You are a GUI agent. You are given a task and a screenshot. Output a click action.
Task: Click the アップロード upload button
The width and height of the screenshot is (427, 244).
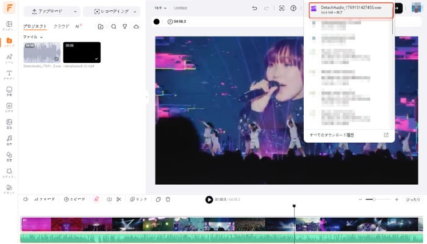click(x=48, y=12)
